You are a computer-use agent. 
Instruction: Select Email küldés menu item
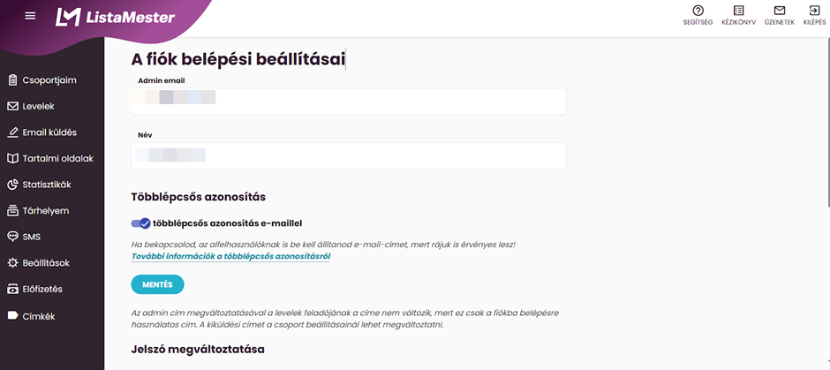49,132
